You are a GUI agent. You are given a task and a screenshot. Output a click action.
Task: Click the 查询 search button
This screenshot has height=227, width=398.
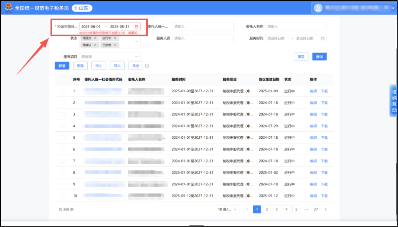coord(319,57)
